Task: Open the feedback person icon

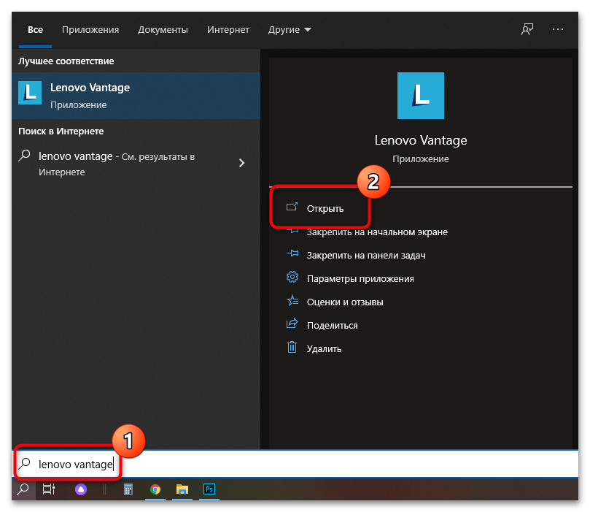Action: tap(527, 30)
